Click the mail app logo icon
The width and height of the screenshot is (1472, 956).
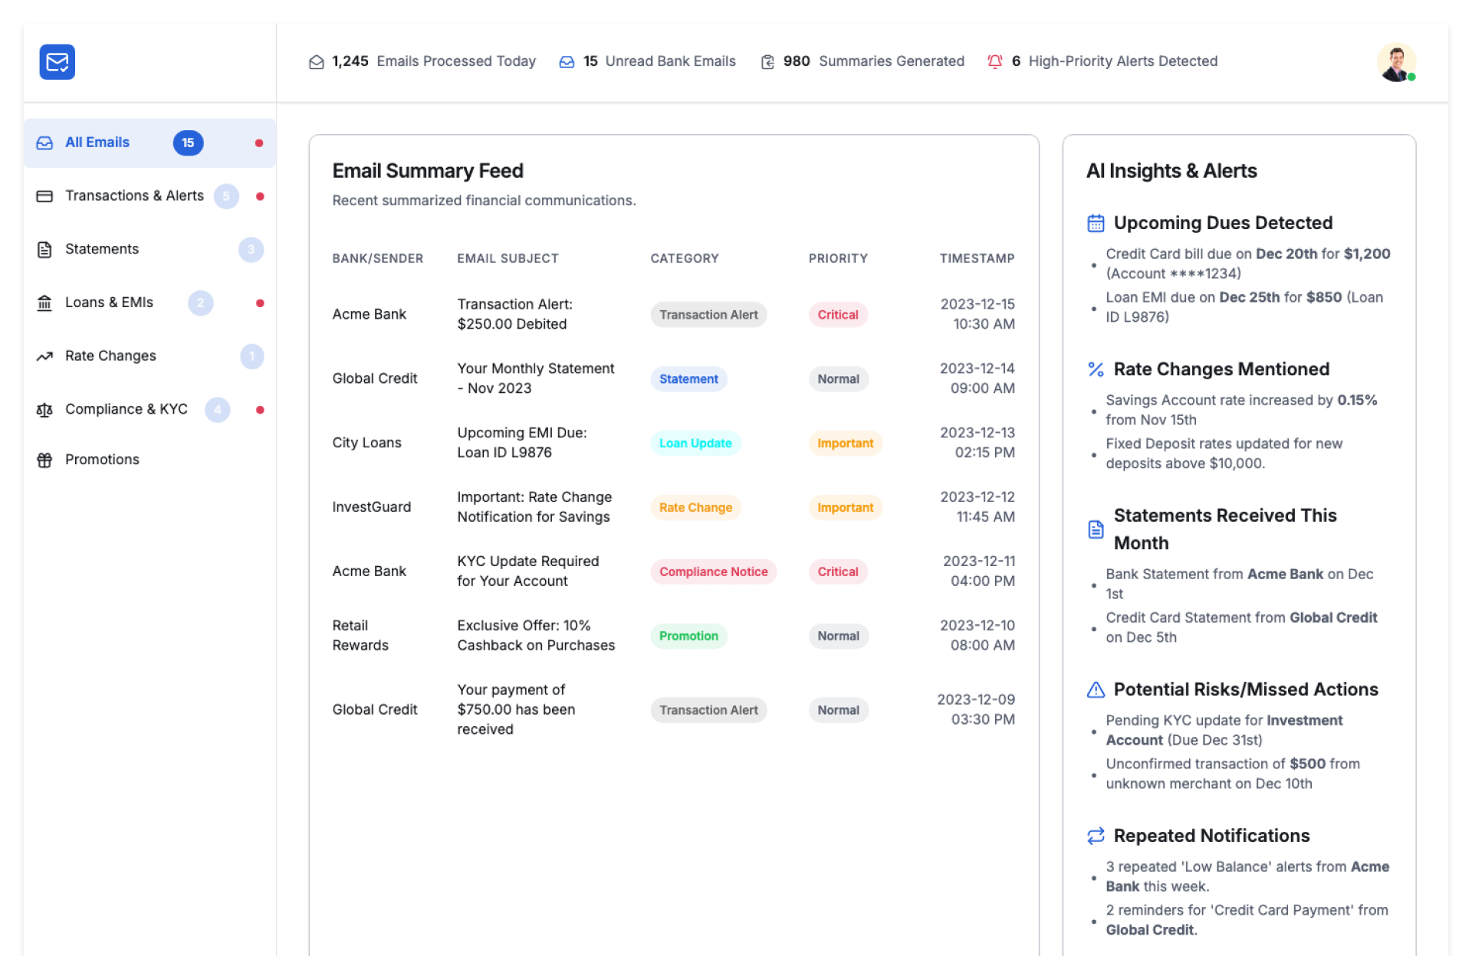point(58,62)
